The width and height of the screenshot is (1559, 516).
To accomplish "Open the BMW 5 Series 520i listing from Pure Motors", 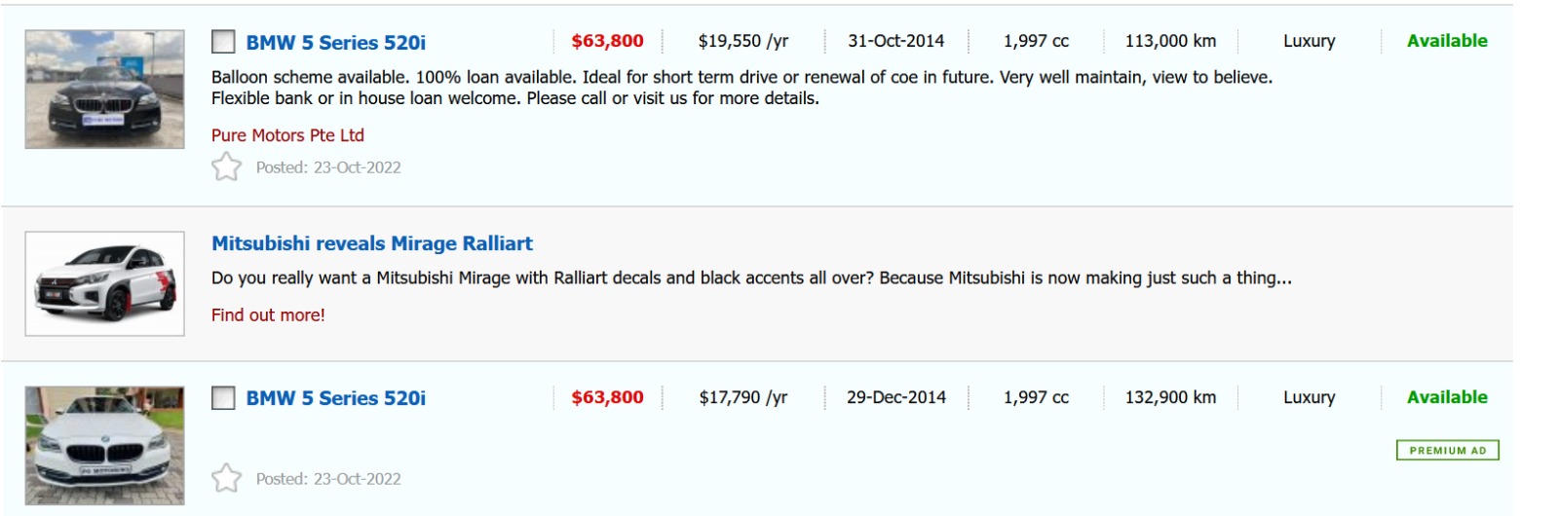I will [x=335, y=43].
